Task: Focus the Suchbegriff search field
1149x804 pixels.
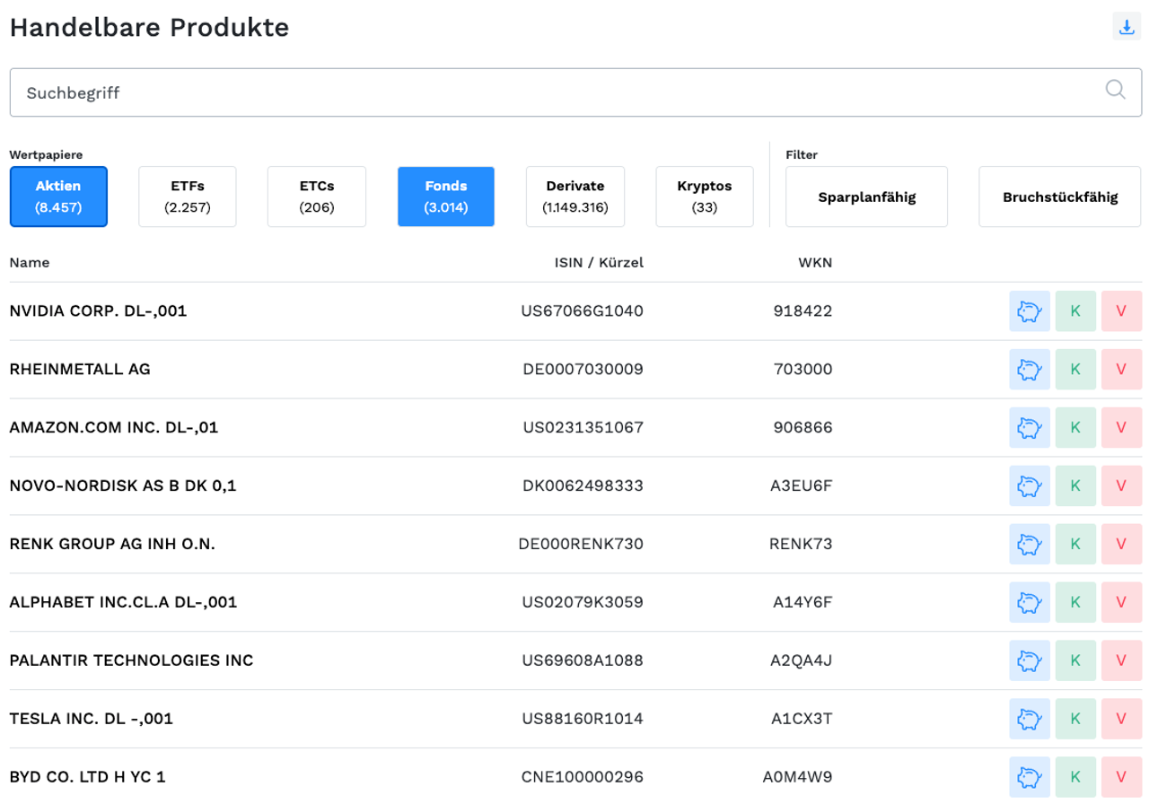Action: pyautogui.click(x=575, y=92)
